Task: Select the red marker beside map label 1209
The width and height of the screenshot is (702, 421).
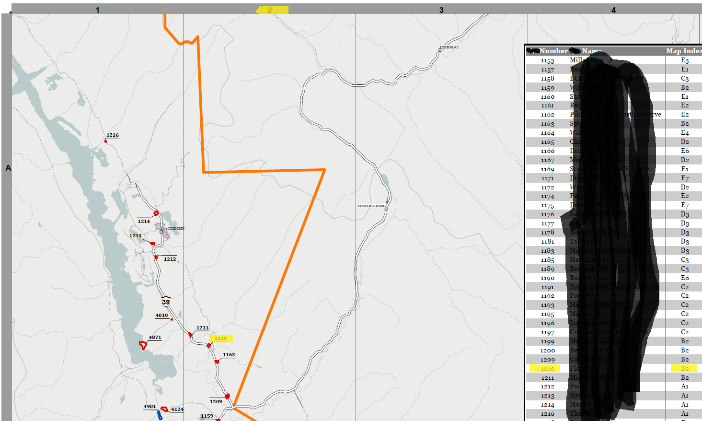Action: (228, 397)
